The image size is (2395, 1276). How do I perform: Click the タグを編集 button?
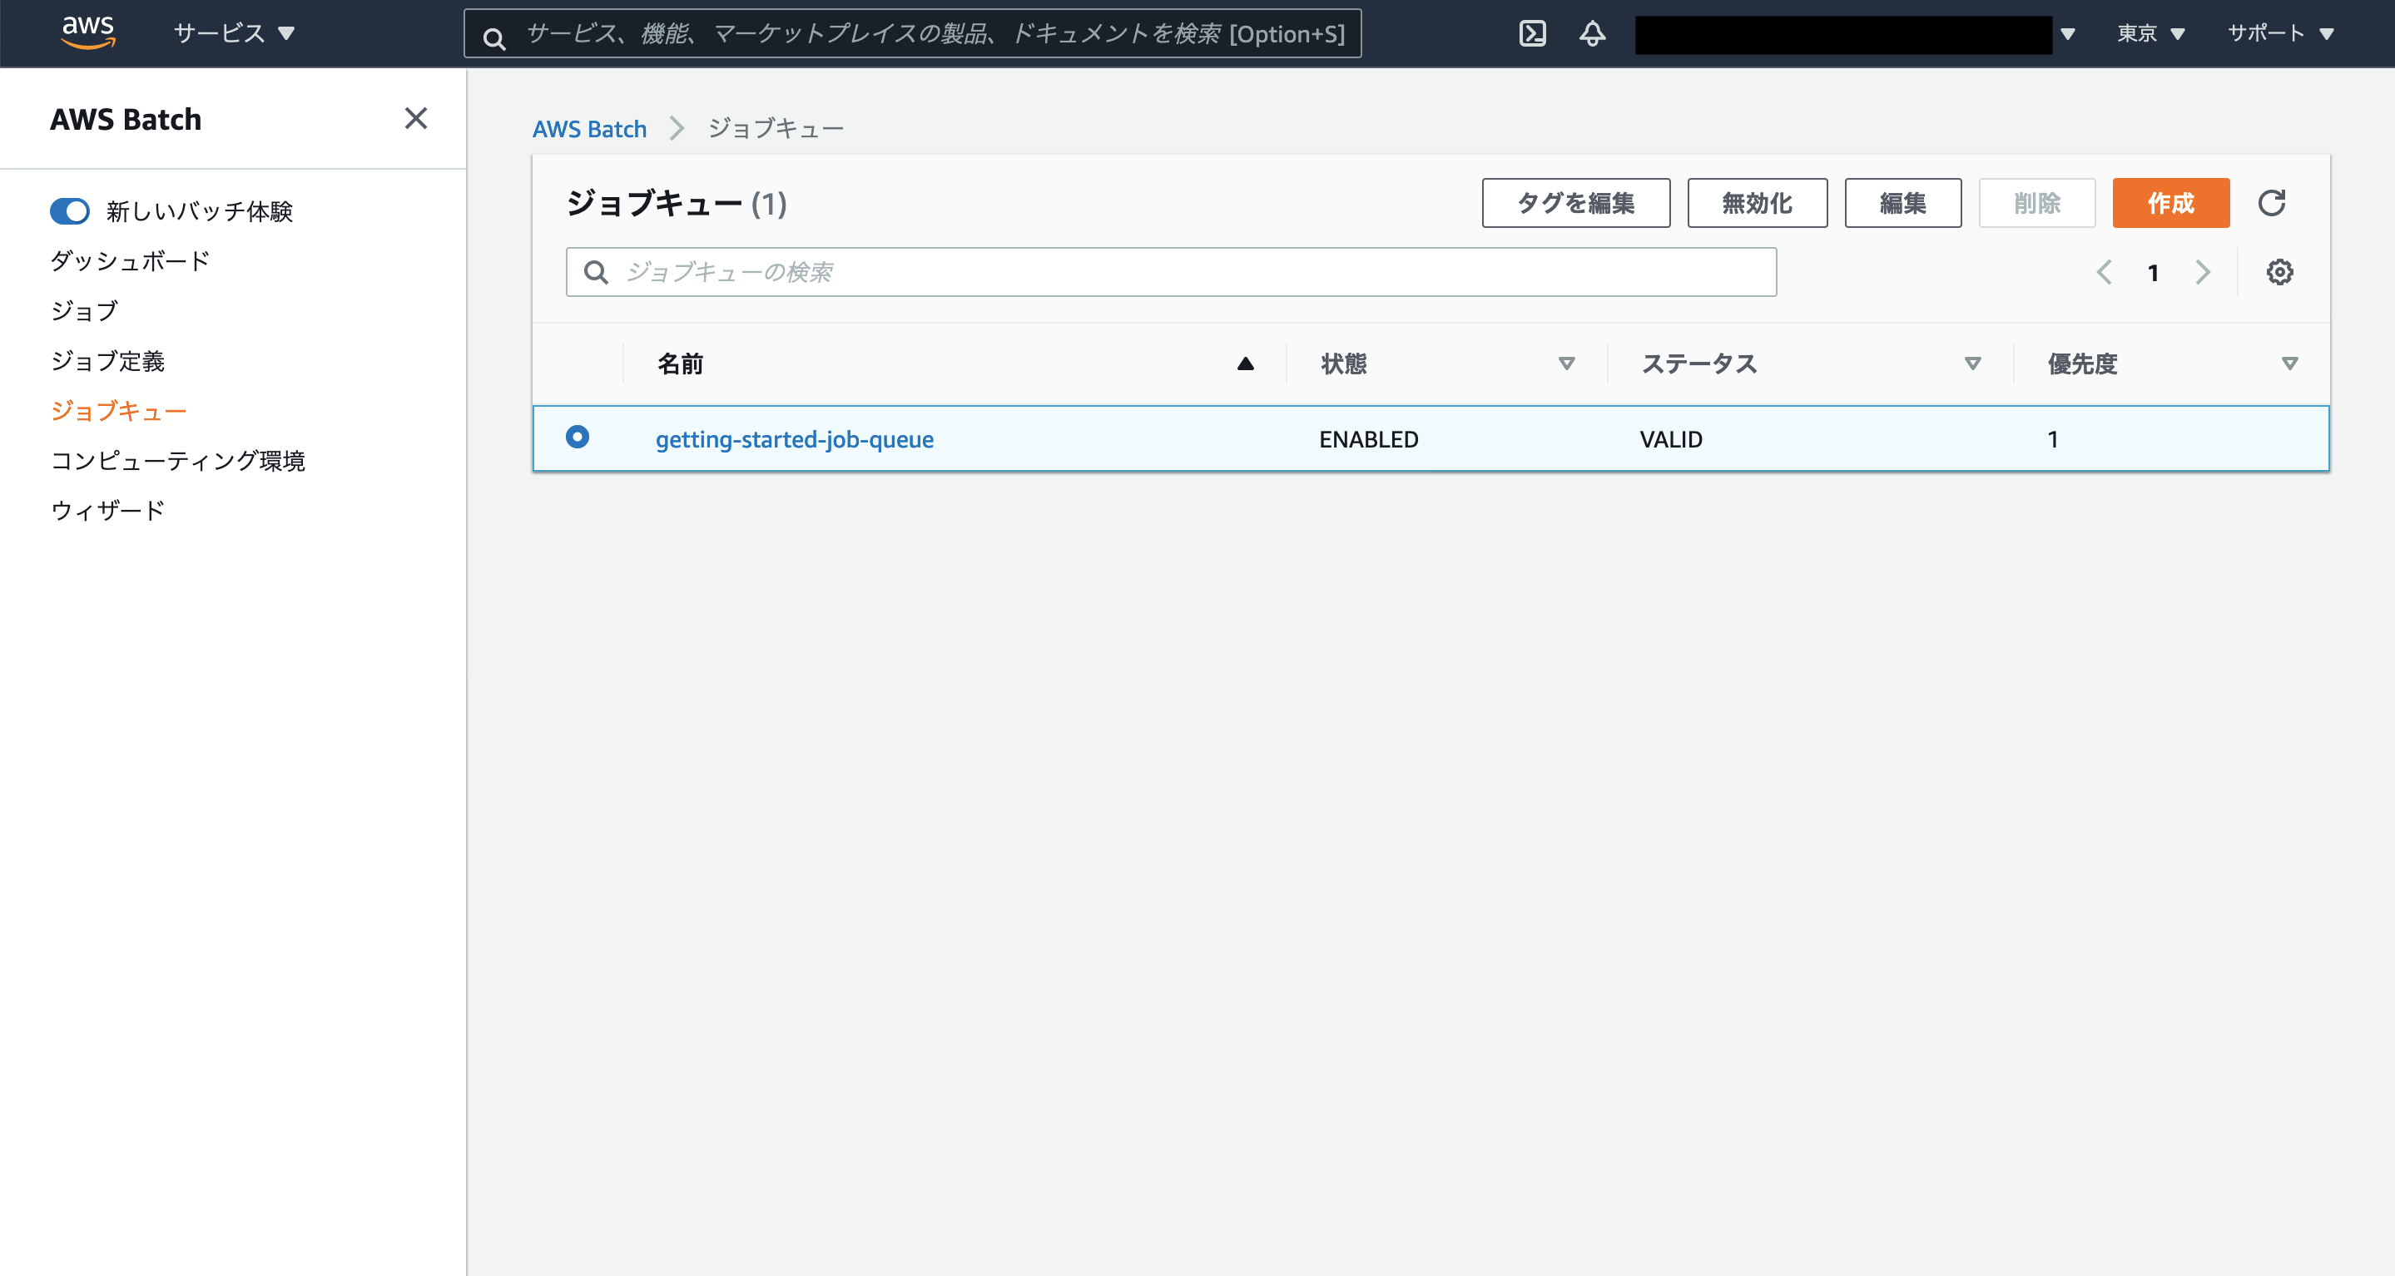(x=1575, y=203)
